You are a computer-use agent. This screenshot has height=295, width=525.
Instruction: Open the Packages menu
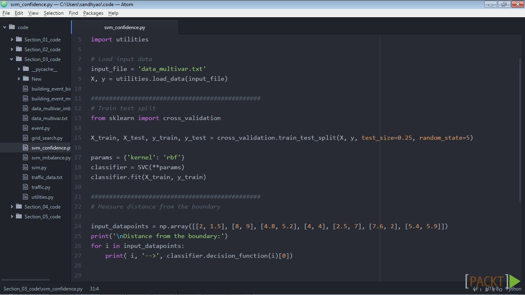coord(93,13)
